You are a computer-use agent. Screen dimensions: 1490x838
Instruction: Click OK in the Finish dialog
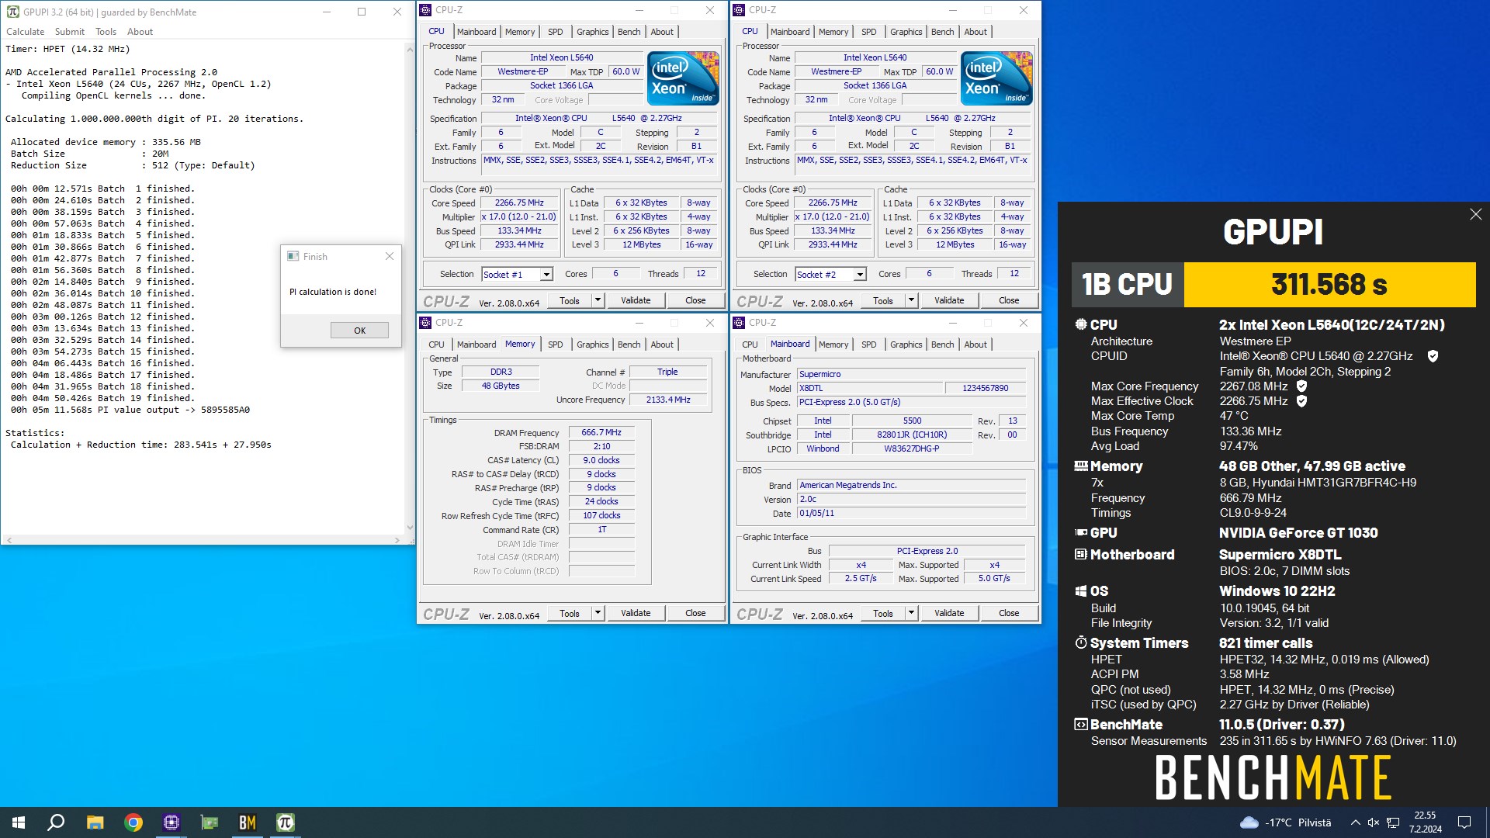click(x=359, y=331)
